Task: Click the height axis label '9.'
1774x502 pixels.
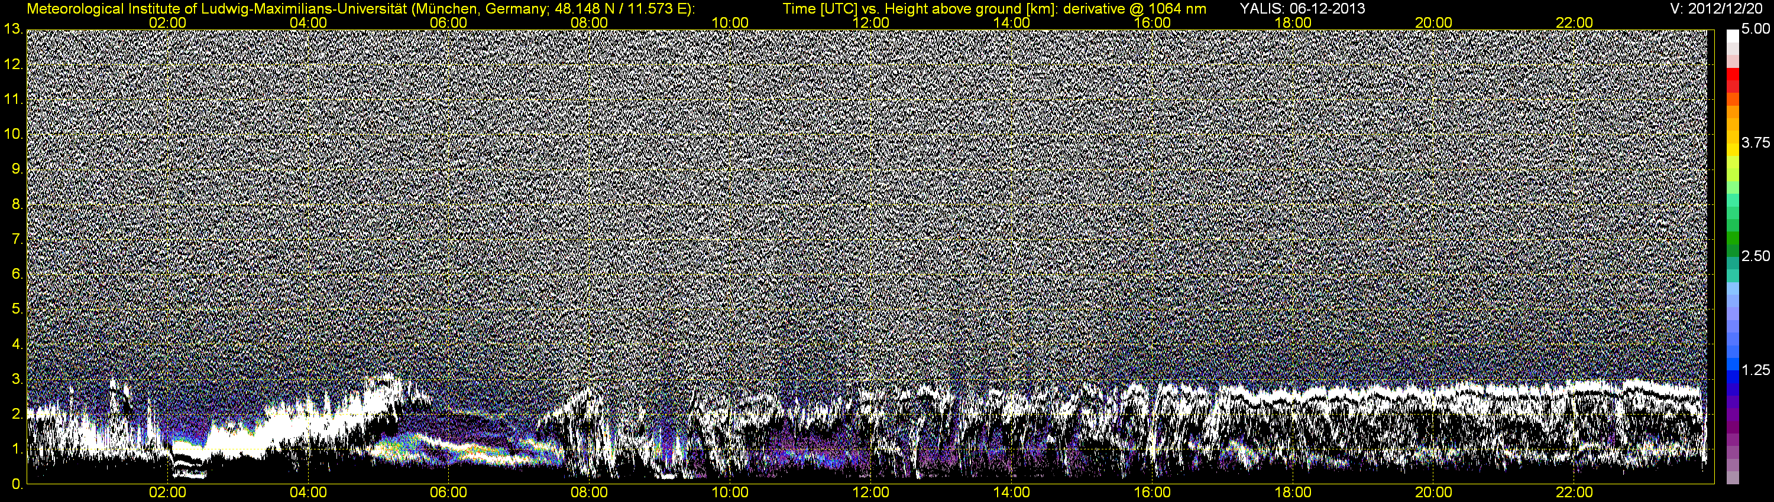Action: pyautogui.click(x=17, y=169)
